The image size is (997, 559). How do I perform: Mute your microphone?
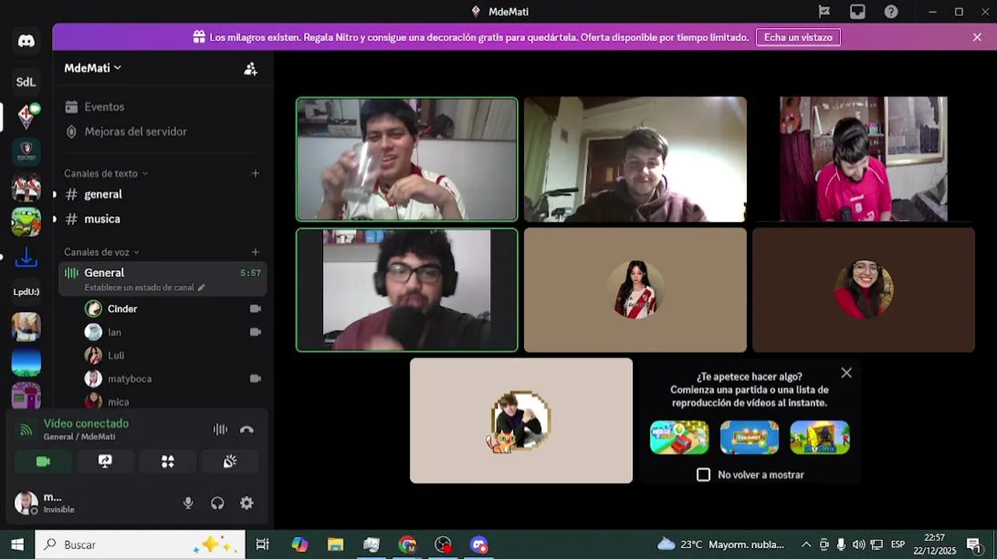pos(188,503)
